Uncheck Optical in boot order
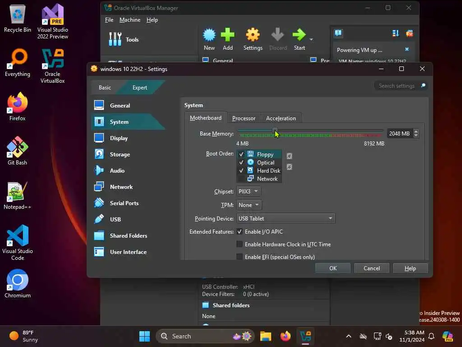Viewport: 462px width, 347px height. [241, 162]
